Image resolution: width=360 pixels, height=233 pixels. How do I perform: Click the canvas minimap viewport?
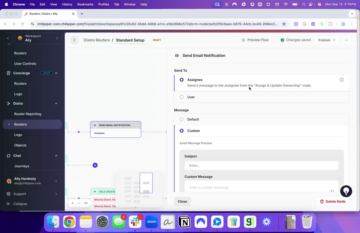[x=146, y=183]
